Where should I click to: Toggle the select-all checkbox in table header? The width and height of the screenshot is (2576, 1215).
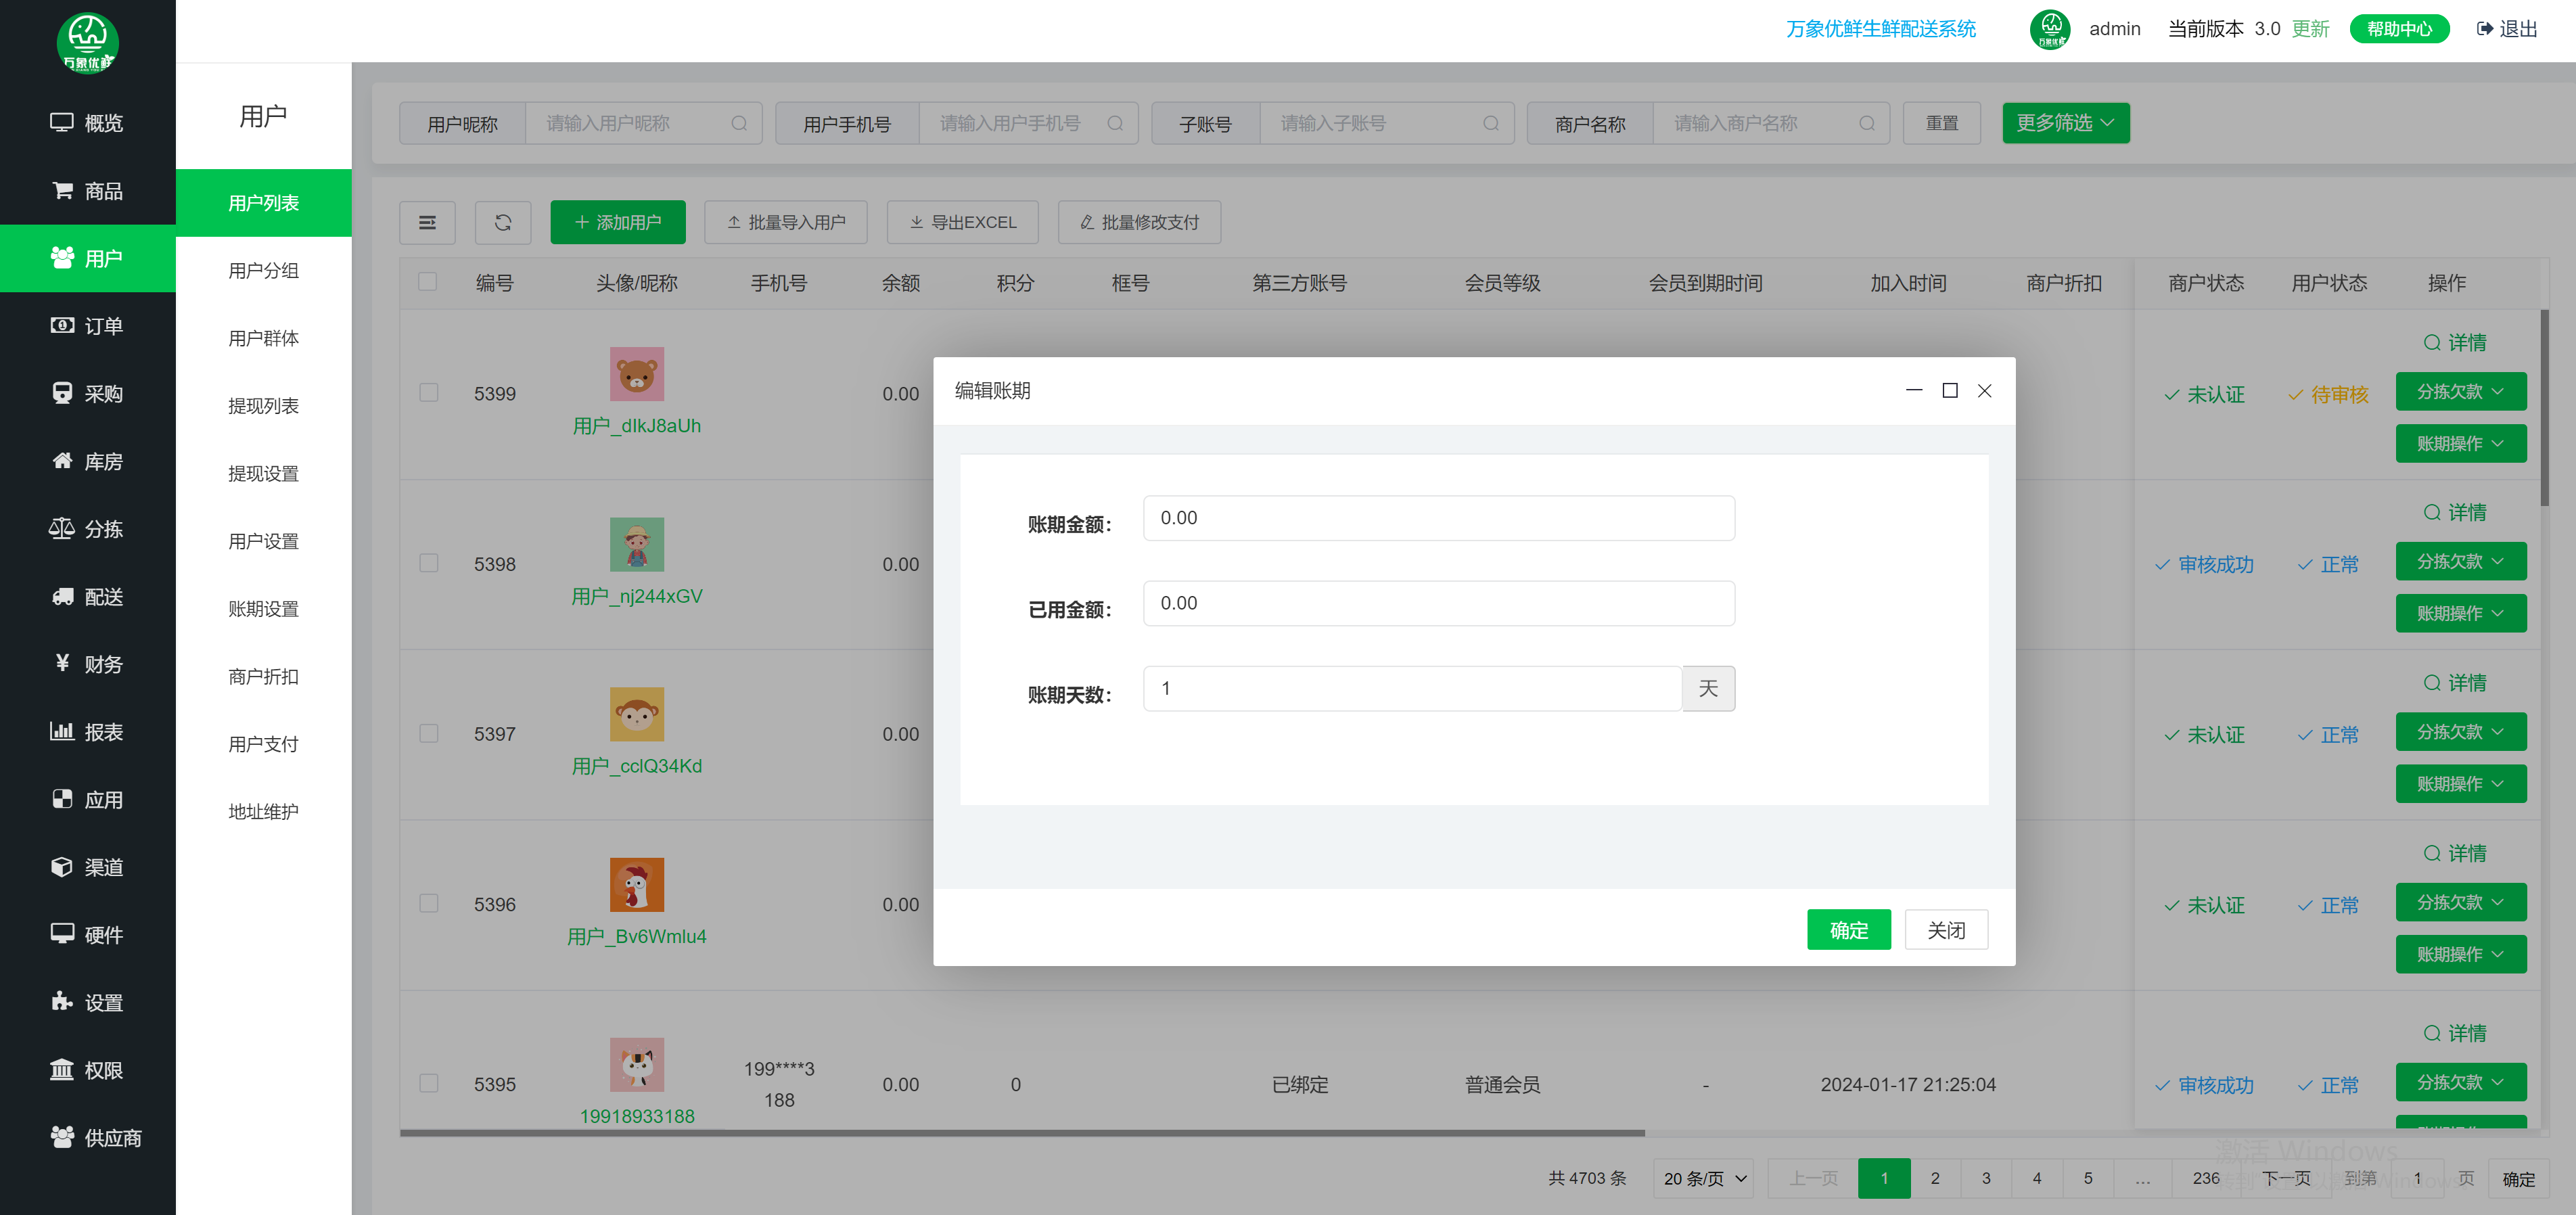427,282
